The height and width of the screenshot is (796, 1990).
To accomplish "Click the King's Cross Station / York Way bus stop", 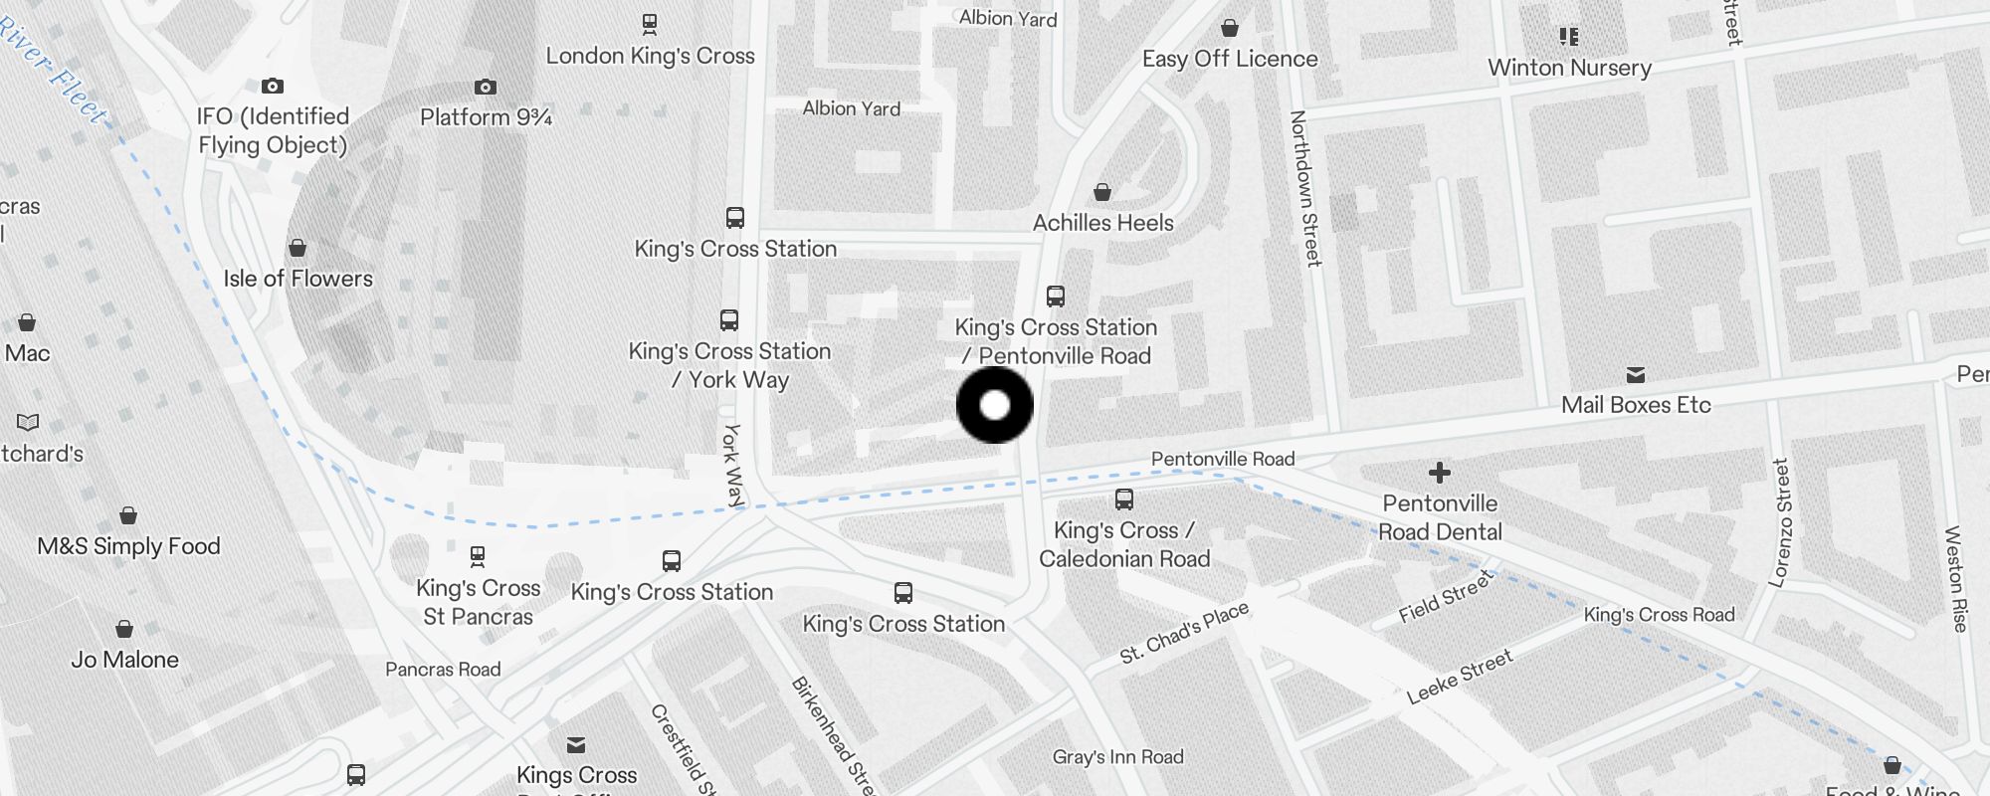I will [x=729, y=320].
